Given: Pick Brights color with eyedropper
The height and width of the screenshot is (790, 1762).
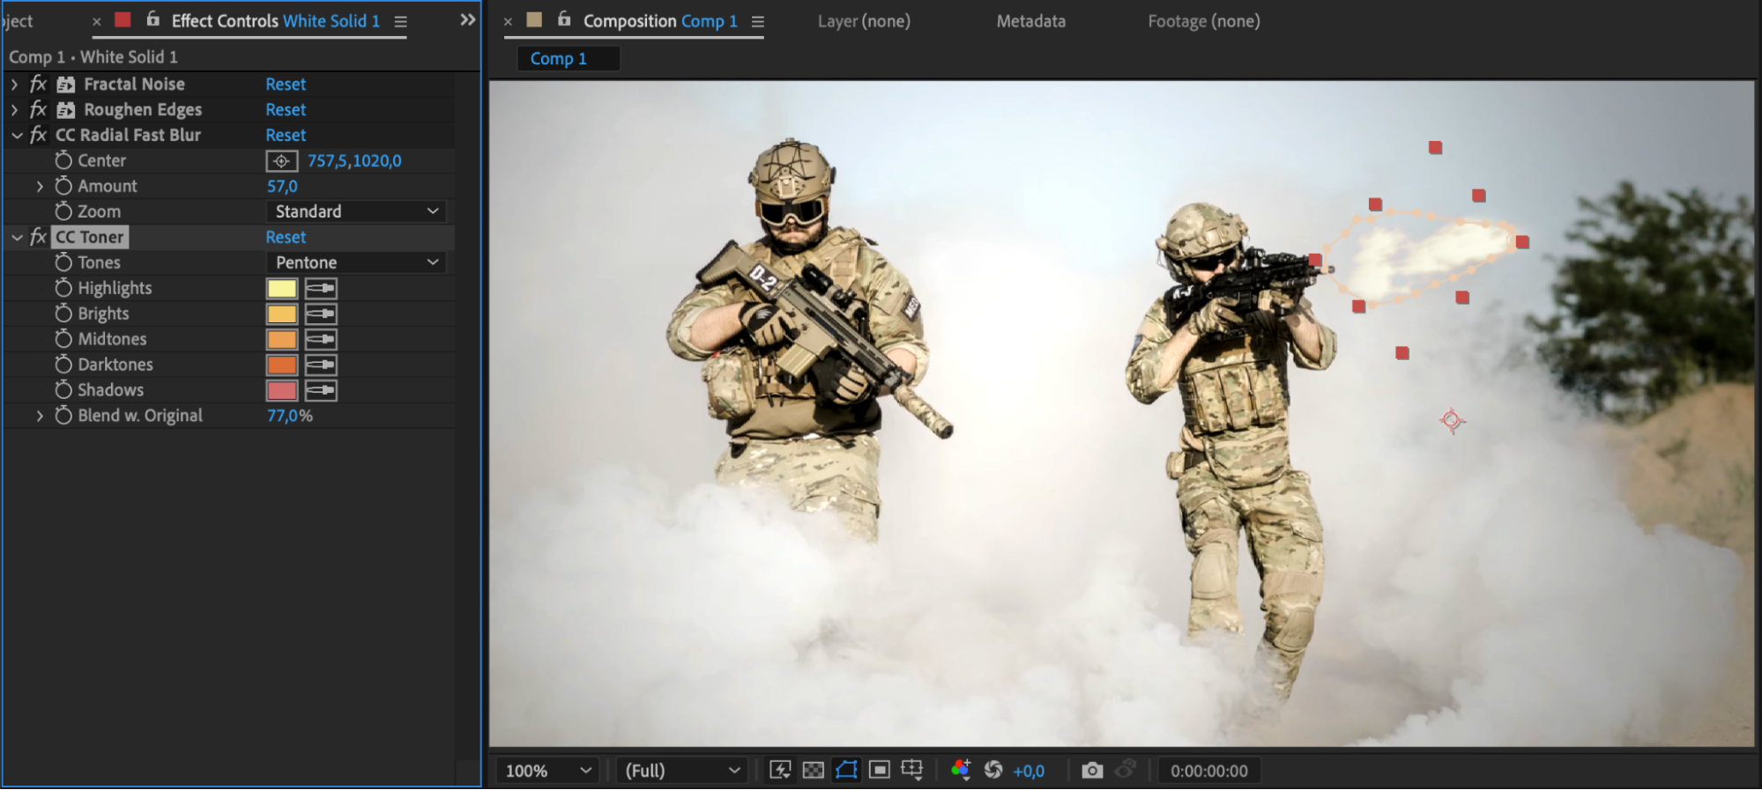Looking at the screenshot, I should pyautogui.click(x=321, y=314).
